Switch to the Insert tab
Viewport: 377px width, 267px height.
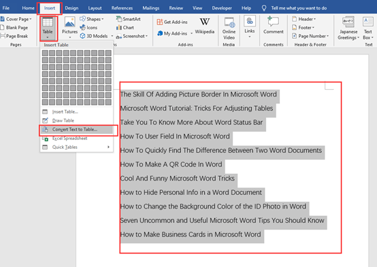[x=50, y=8]
